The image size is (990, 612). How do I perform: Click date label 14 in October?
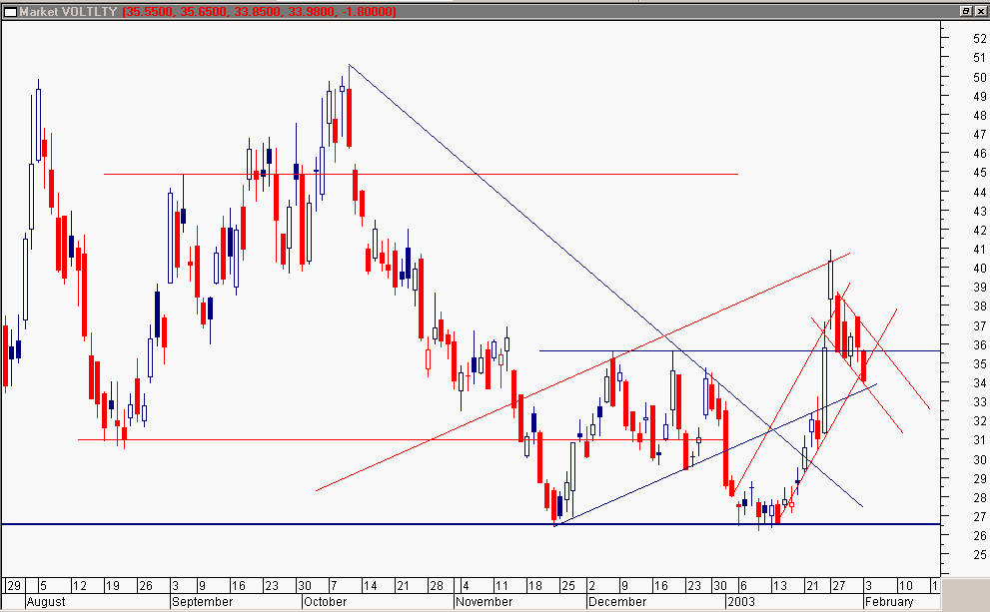(370, 585)
